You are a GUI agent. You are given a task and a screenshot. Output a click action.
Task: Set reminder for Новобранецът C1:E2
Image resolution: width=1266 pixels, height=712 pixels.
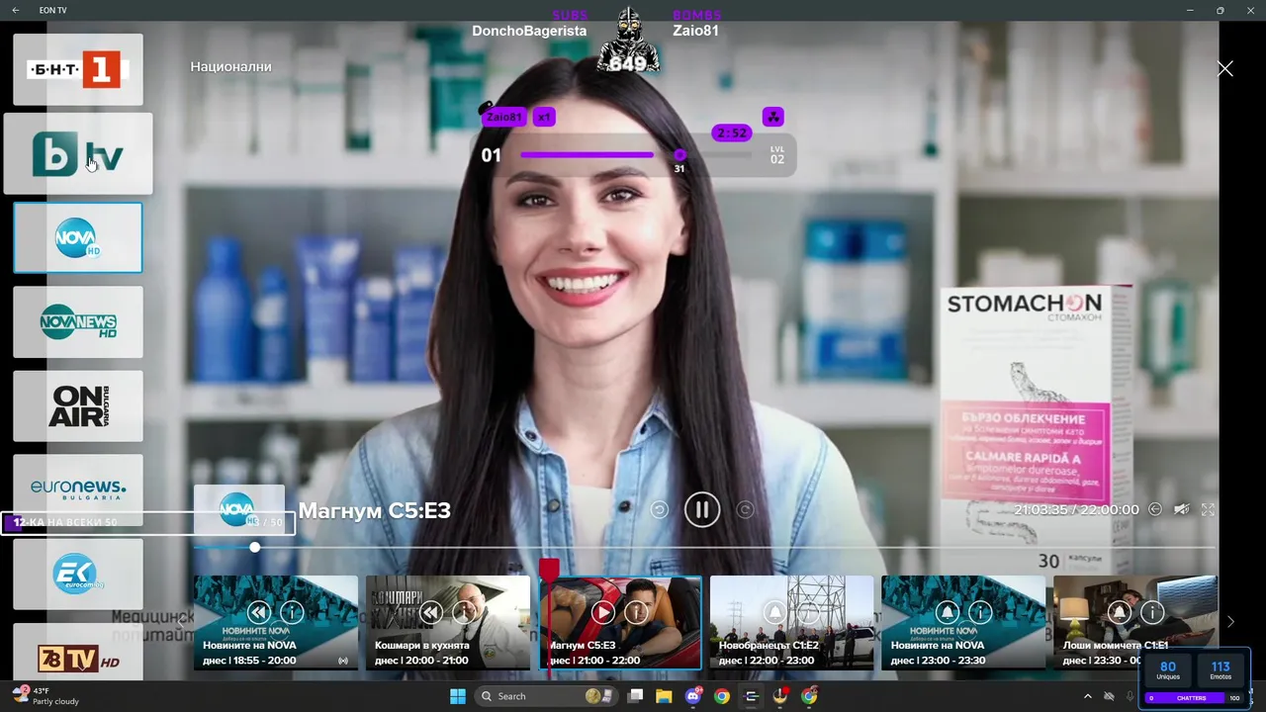tap(774, 612)
